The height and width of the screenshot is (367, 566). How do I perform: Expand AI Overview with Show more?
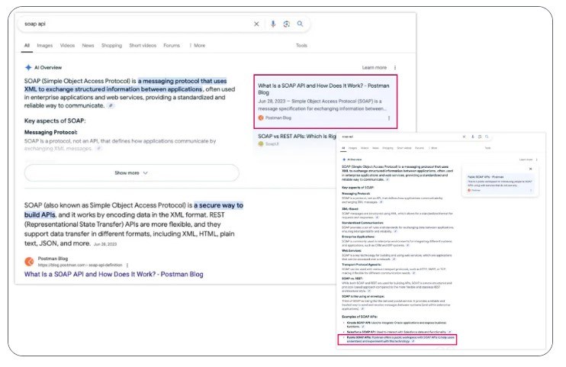click(131, 173)
